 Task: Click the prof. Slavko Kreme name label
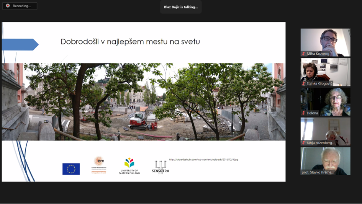point(318,172)
